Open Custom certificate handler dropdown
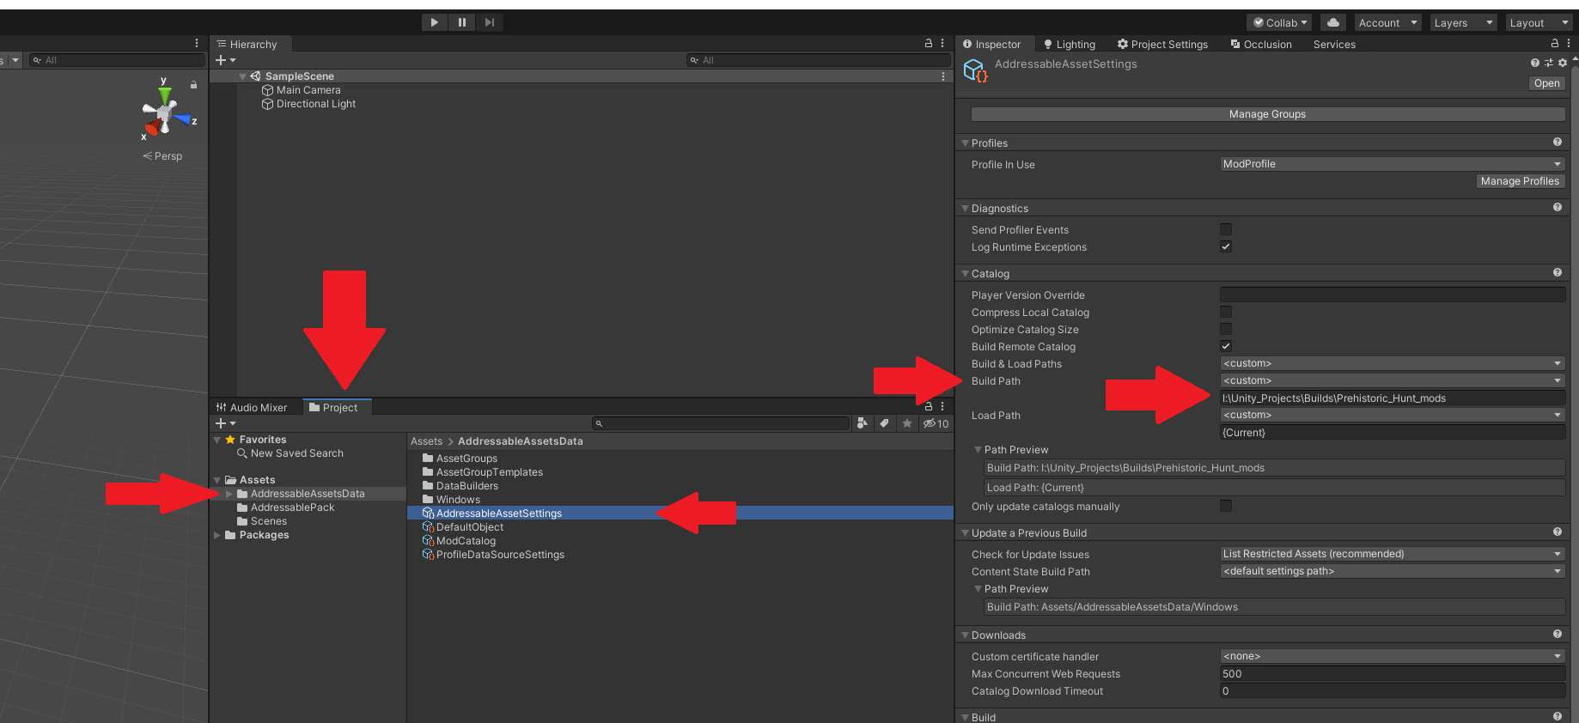The image size is (1579, 723). pos(1392,656)
